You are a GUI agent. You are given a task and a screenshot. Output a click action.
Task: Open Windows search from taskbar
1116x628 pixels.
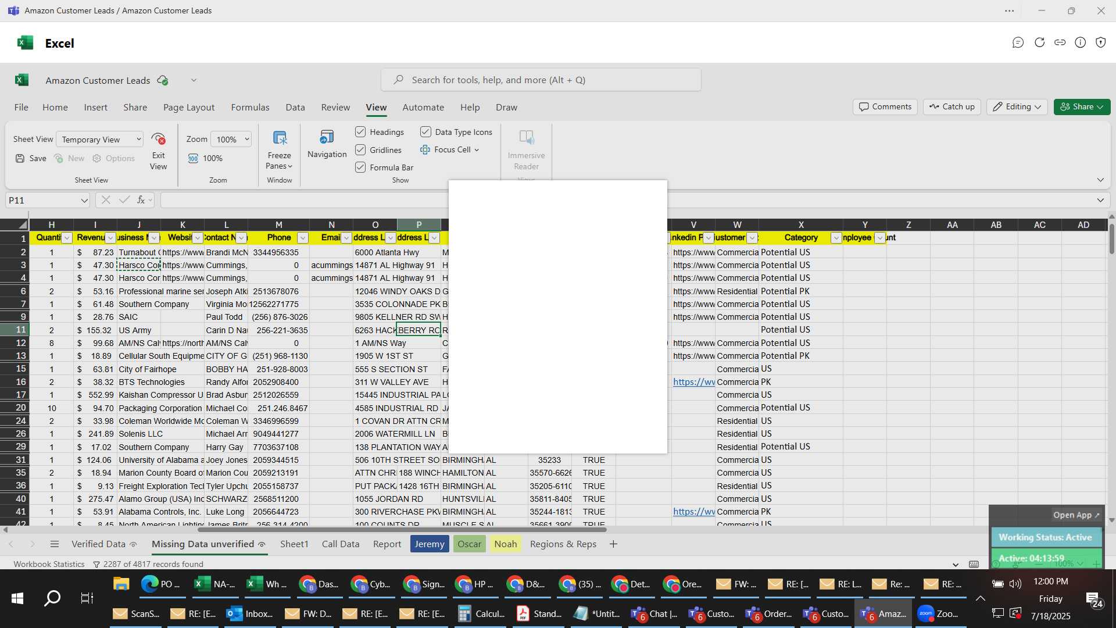coord(52,598)
